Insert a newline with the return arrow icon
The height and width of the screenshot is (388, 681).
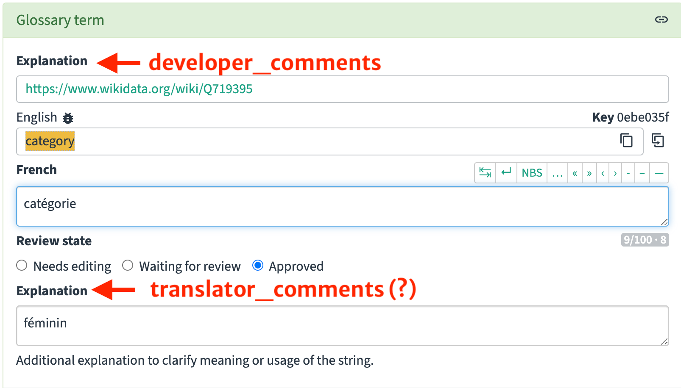(x=506, y=173)
